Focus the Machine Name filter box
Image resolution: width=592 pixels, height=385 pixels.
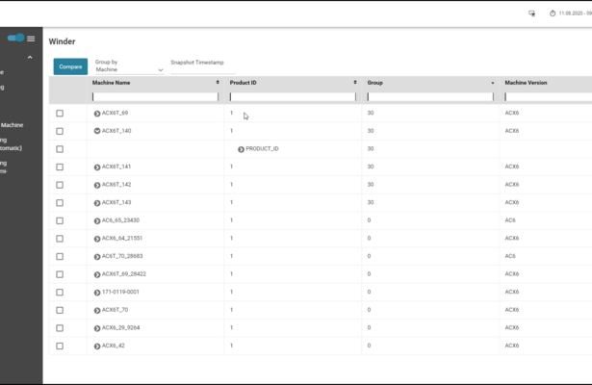(x=155, y=97)
